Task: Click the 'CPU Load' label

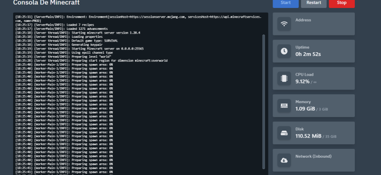Action: pyautogui.click(x=304, y=75)
